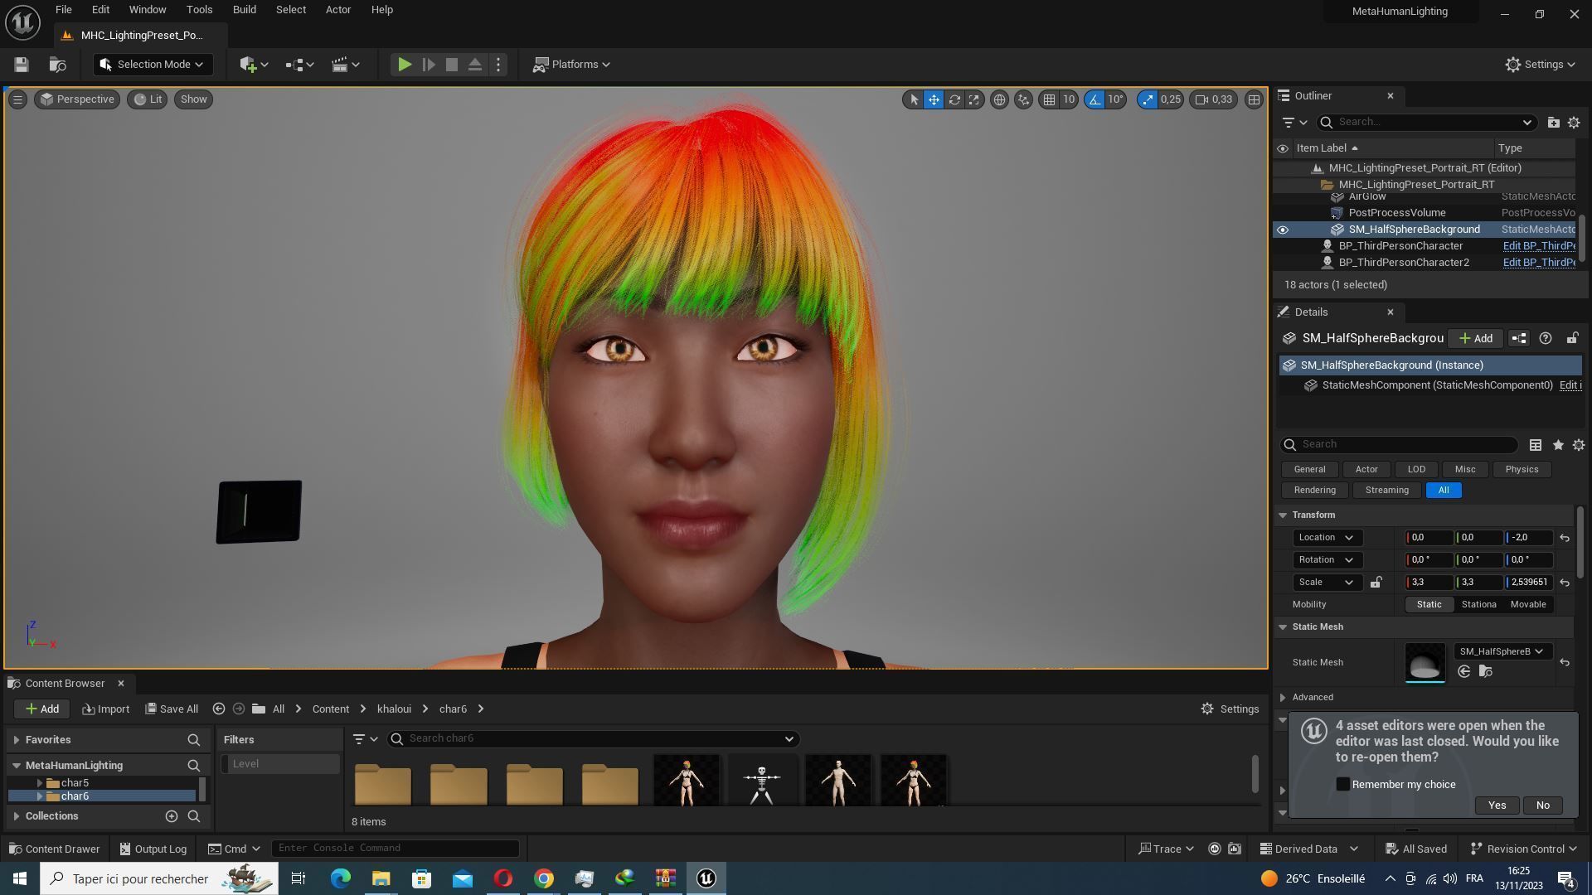
Task: Click the lock icon in the Details panel
Action: pos(1571,338)
